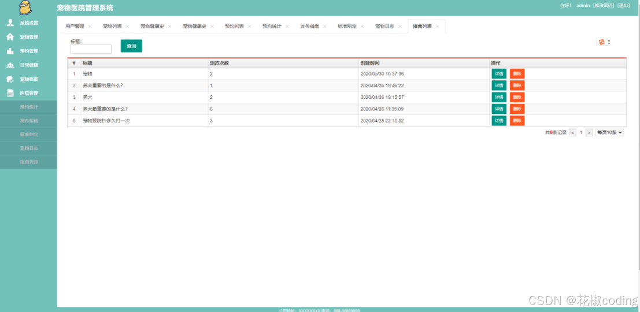
Task: Close the active 指南列表 tab using its X
Action: (x=437, y=26)
